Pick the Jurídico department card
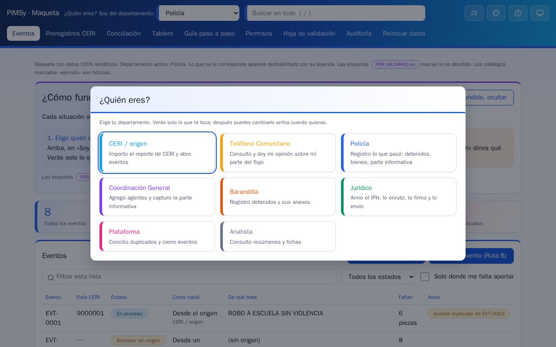556x347 pixels. pyautogui.click(x=399, y=197)
